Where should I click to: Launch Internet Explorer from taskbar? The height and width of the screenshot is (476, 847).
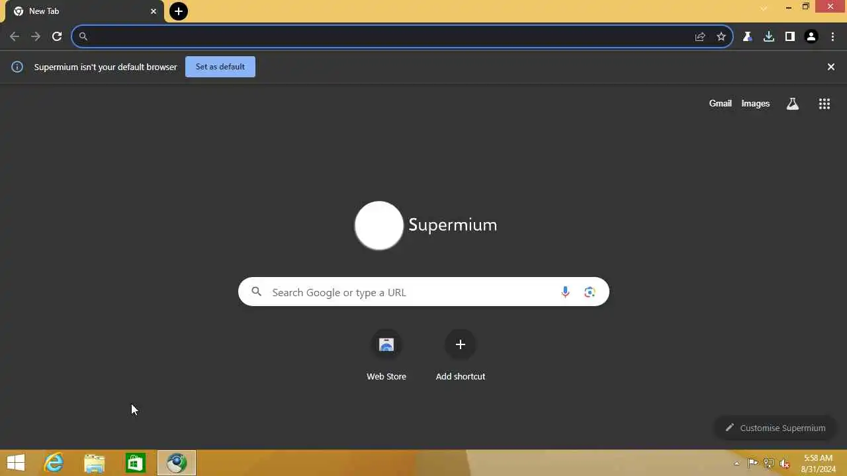pyautogui.click(x=54, y=463)
